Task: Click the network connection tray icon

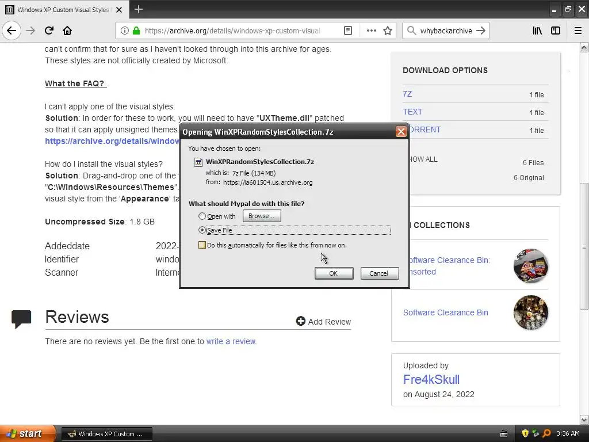Action: [536, 433]
